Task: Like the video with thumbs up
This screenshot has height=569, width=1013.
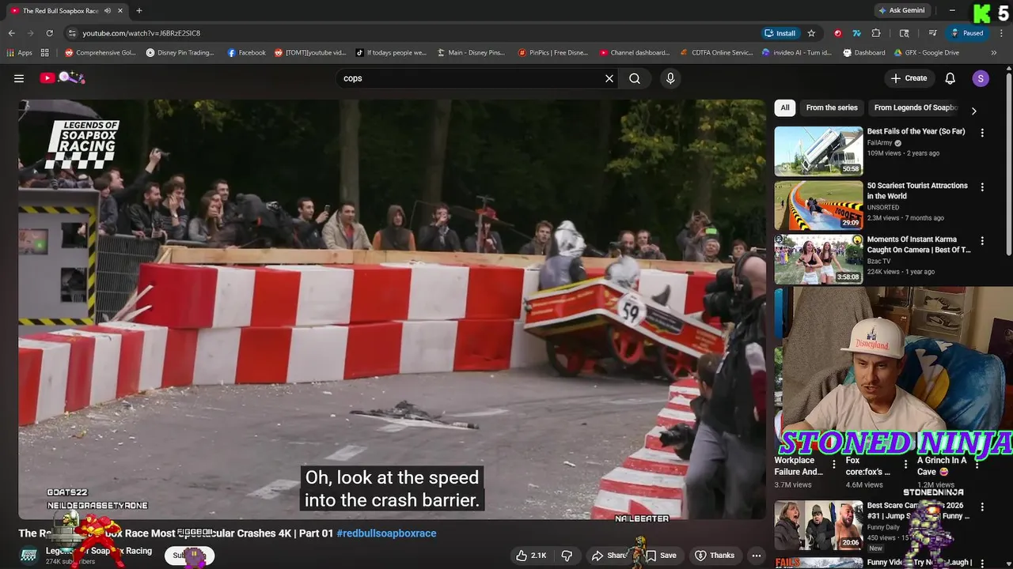Action: pos(532,556)
